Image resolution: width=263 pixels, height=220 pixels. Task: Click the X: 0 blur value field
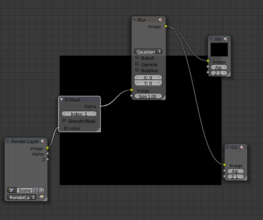(x=148, y=77)
